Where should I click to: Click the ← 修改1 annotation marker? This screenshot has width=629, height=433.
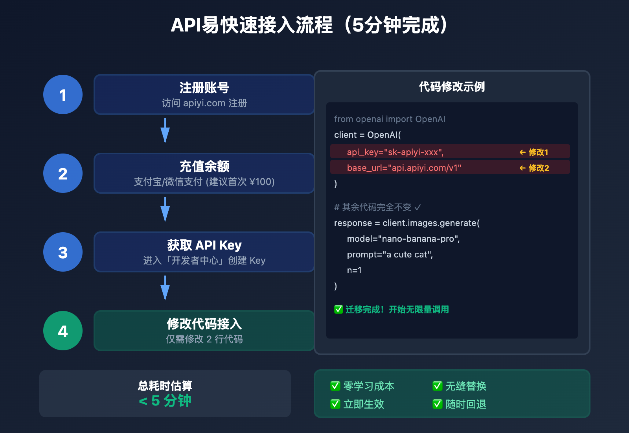coord(534,152)
